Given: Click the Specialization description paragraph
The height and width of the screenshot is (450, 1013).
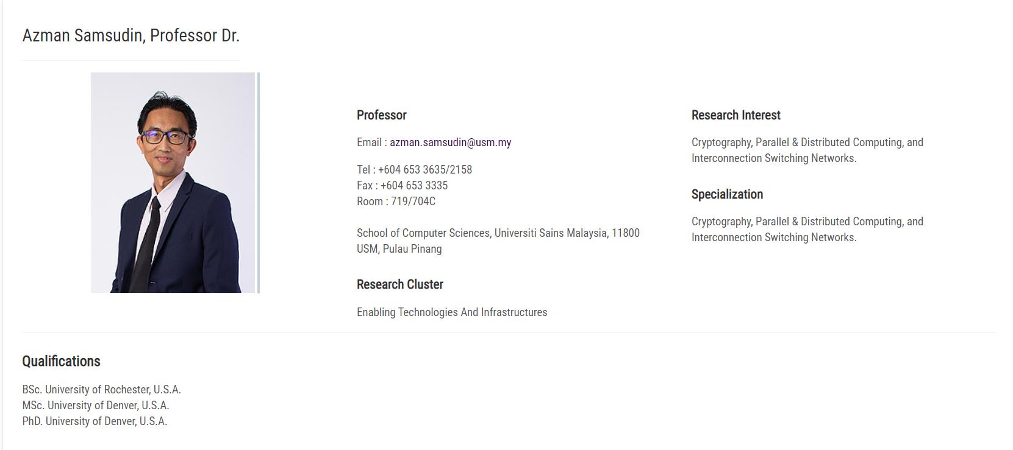Looking at the screenshot, I should (x=806, y=230).
